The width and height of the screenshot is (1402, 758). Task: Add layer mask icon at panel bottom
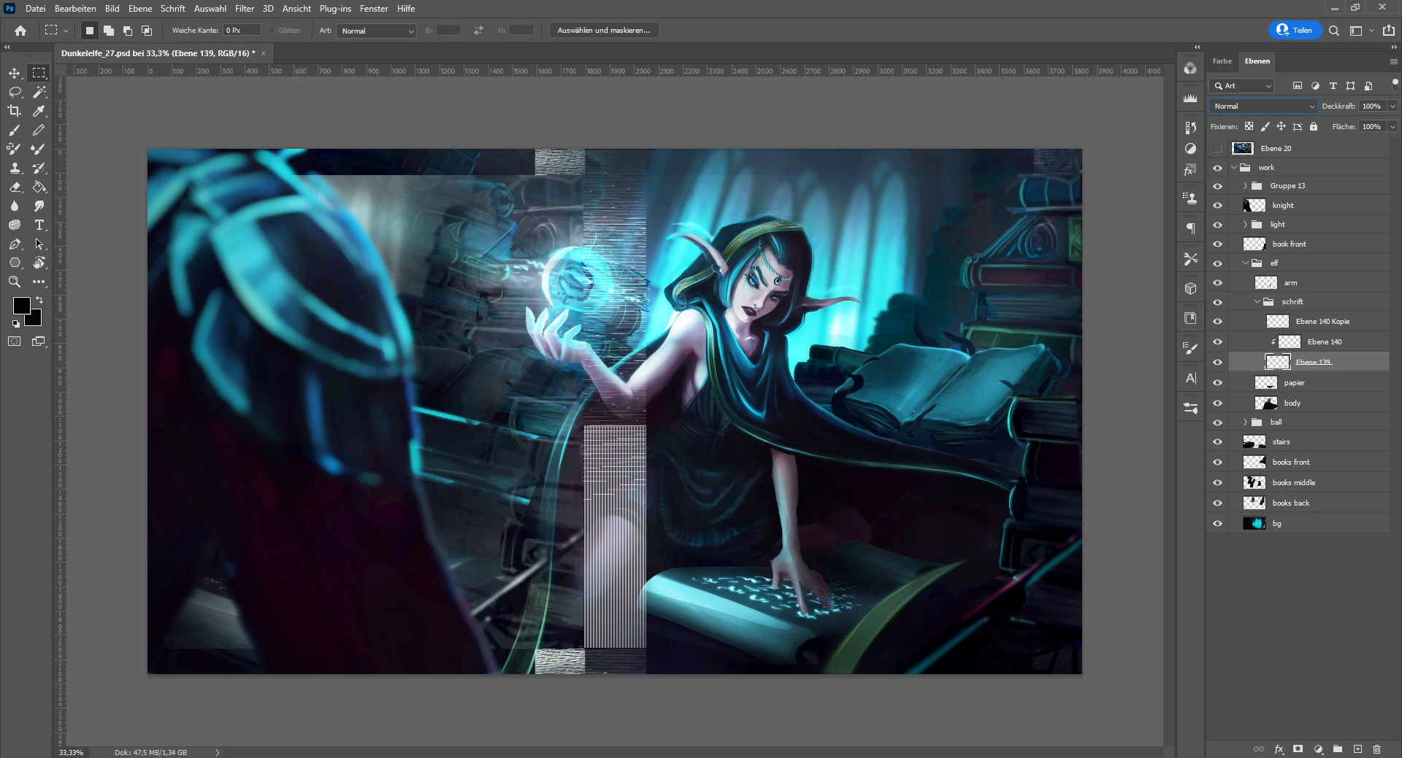pyautogui.click(x=1298, y=749)
